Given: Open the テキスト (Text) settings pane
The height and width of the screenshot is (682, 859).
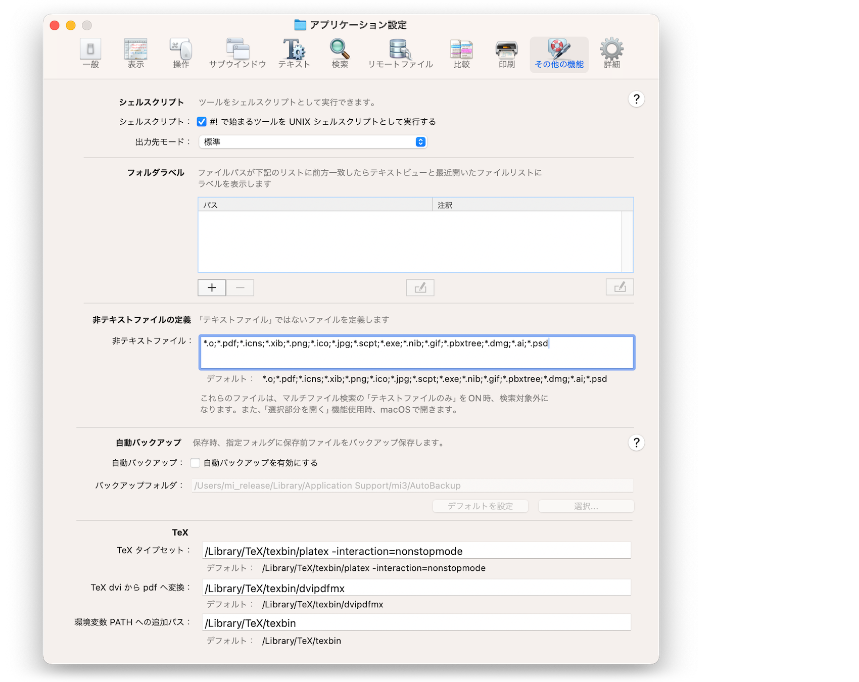Looking at the screenshot, I should pos(294,54).
